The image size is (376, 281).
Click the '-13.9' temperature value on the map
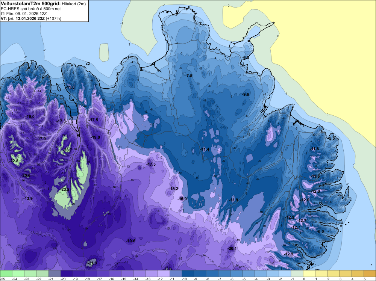point(28,199)
